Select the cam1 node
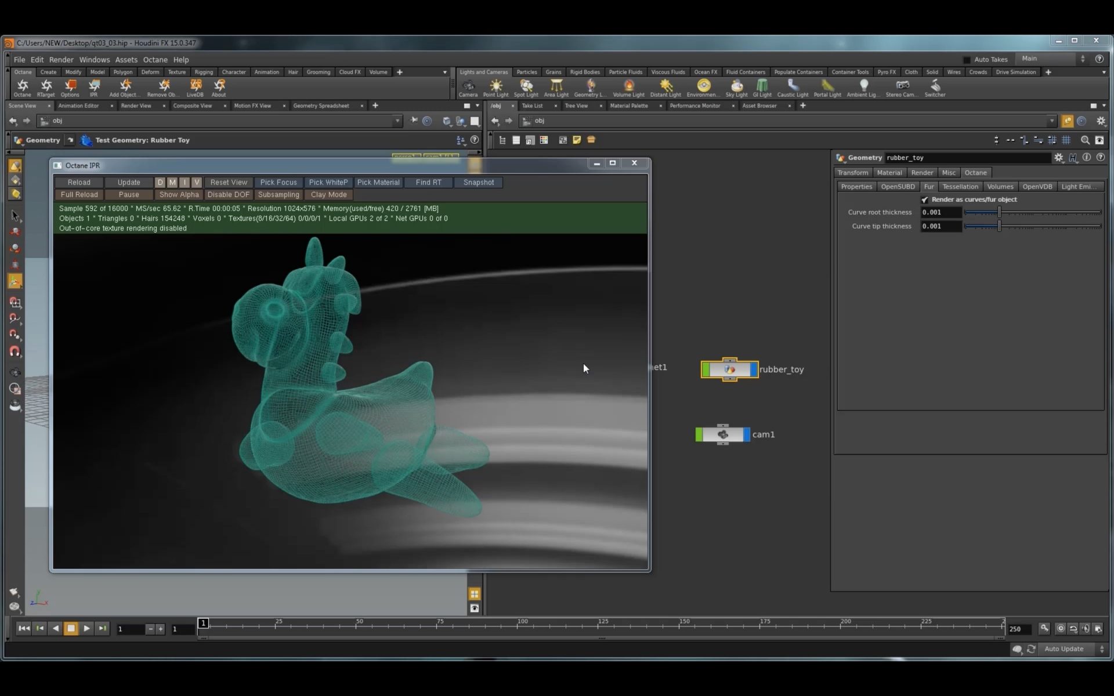Screen dimensions: 1114x696 pos(722,434)
